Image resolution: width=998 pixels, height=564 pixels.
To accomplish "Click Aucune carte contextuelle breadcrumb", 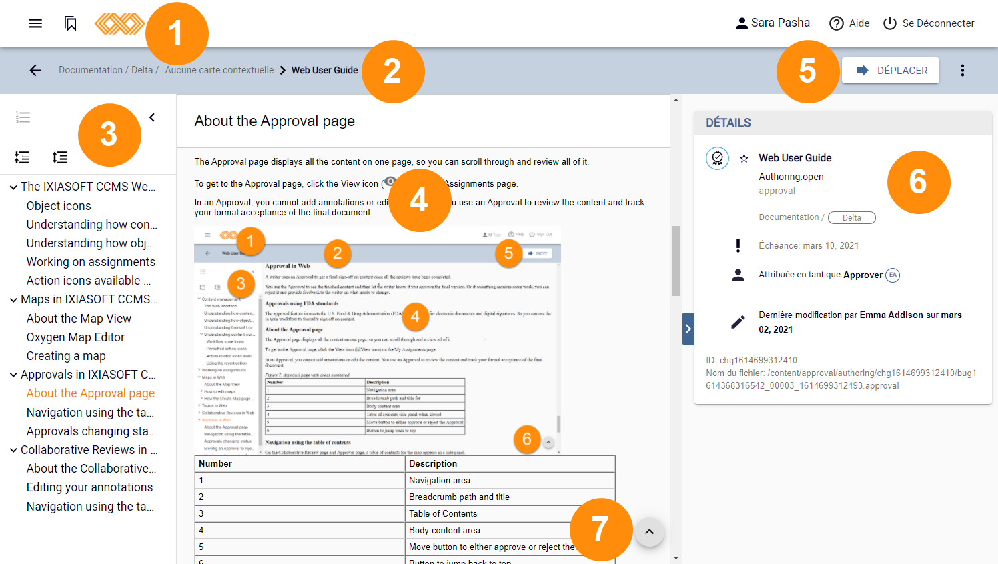I will pyautogui.click(x=219, y=70).
